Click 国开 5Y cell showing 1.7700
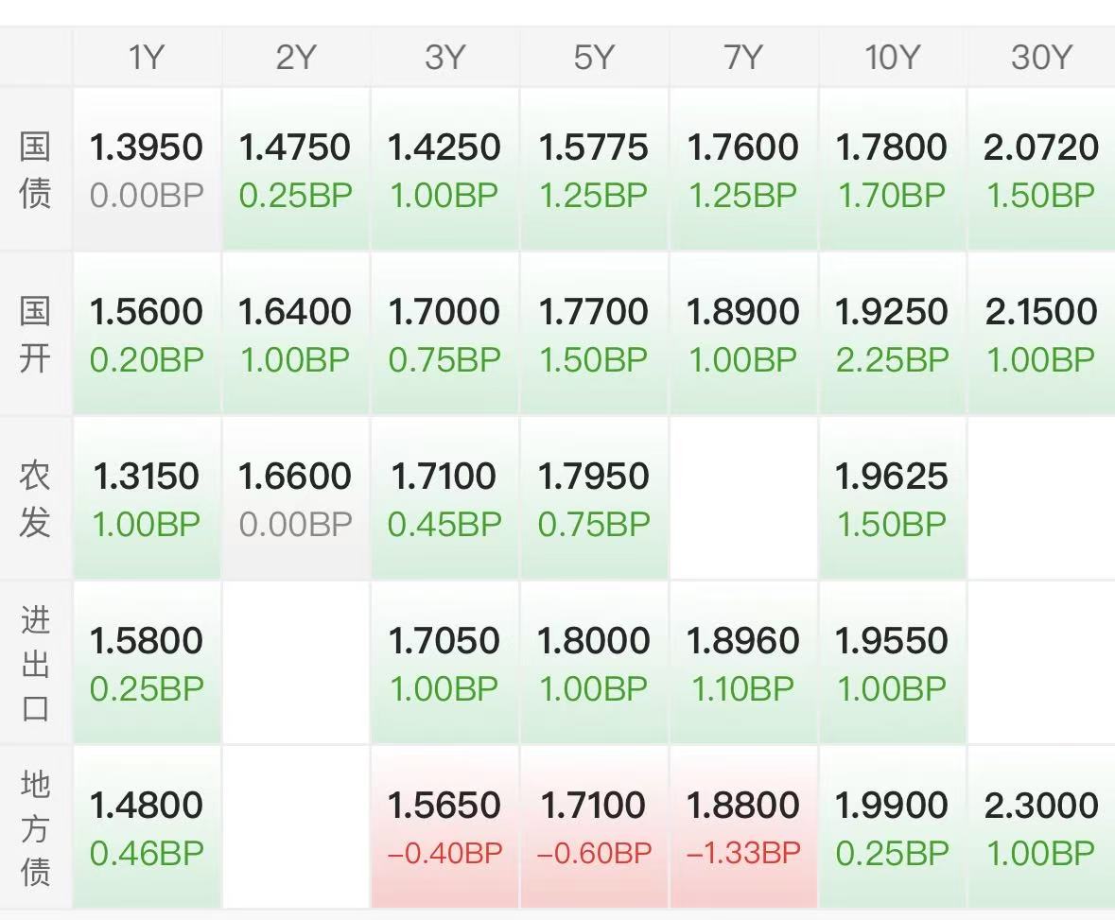 point(594,334)
